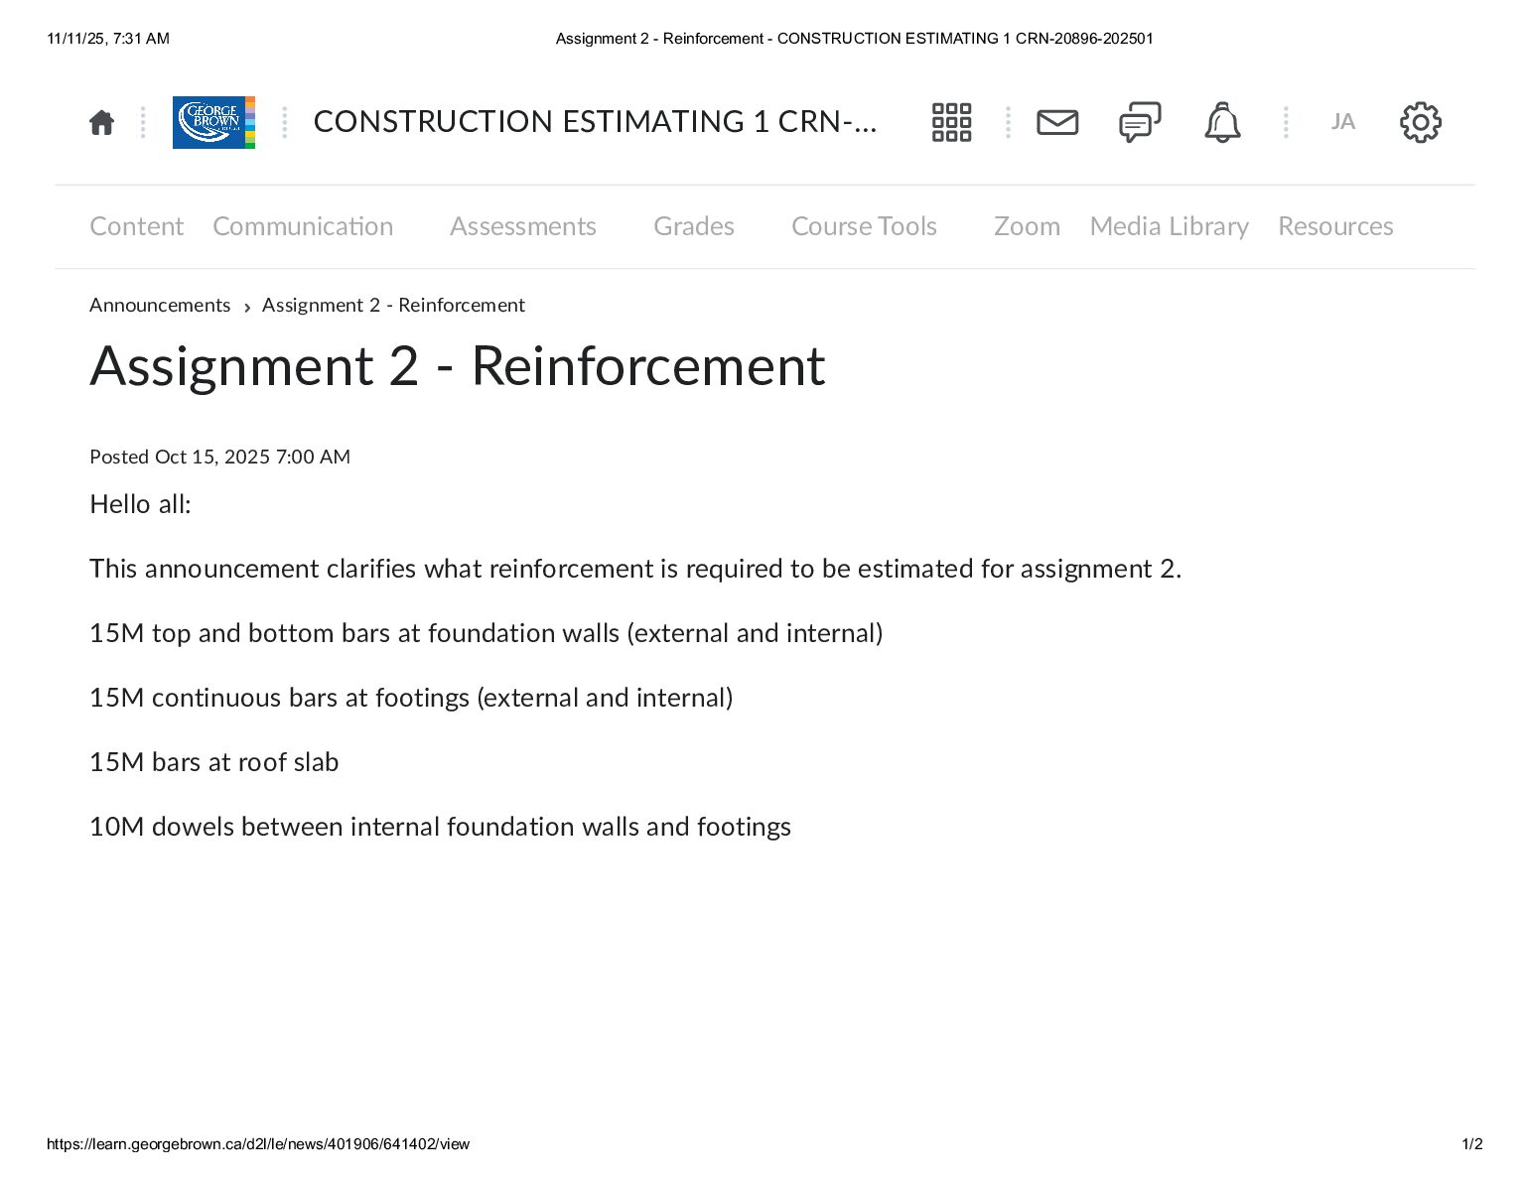
Task: Select the 'Hello all:' line
Action: pos(140,504)
